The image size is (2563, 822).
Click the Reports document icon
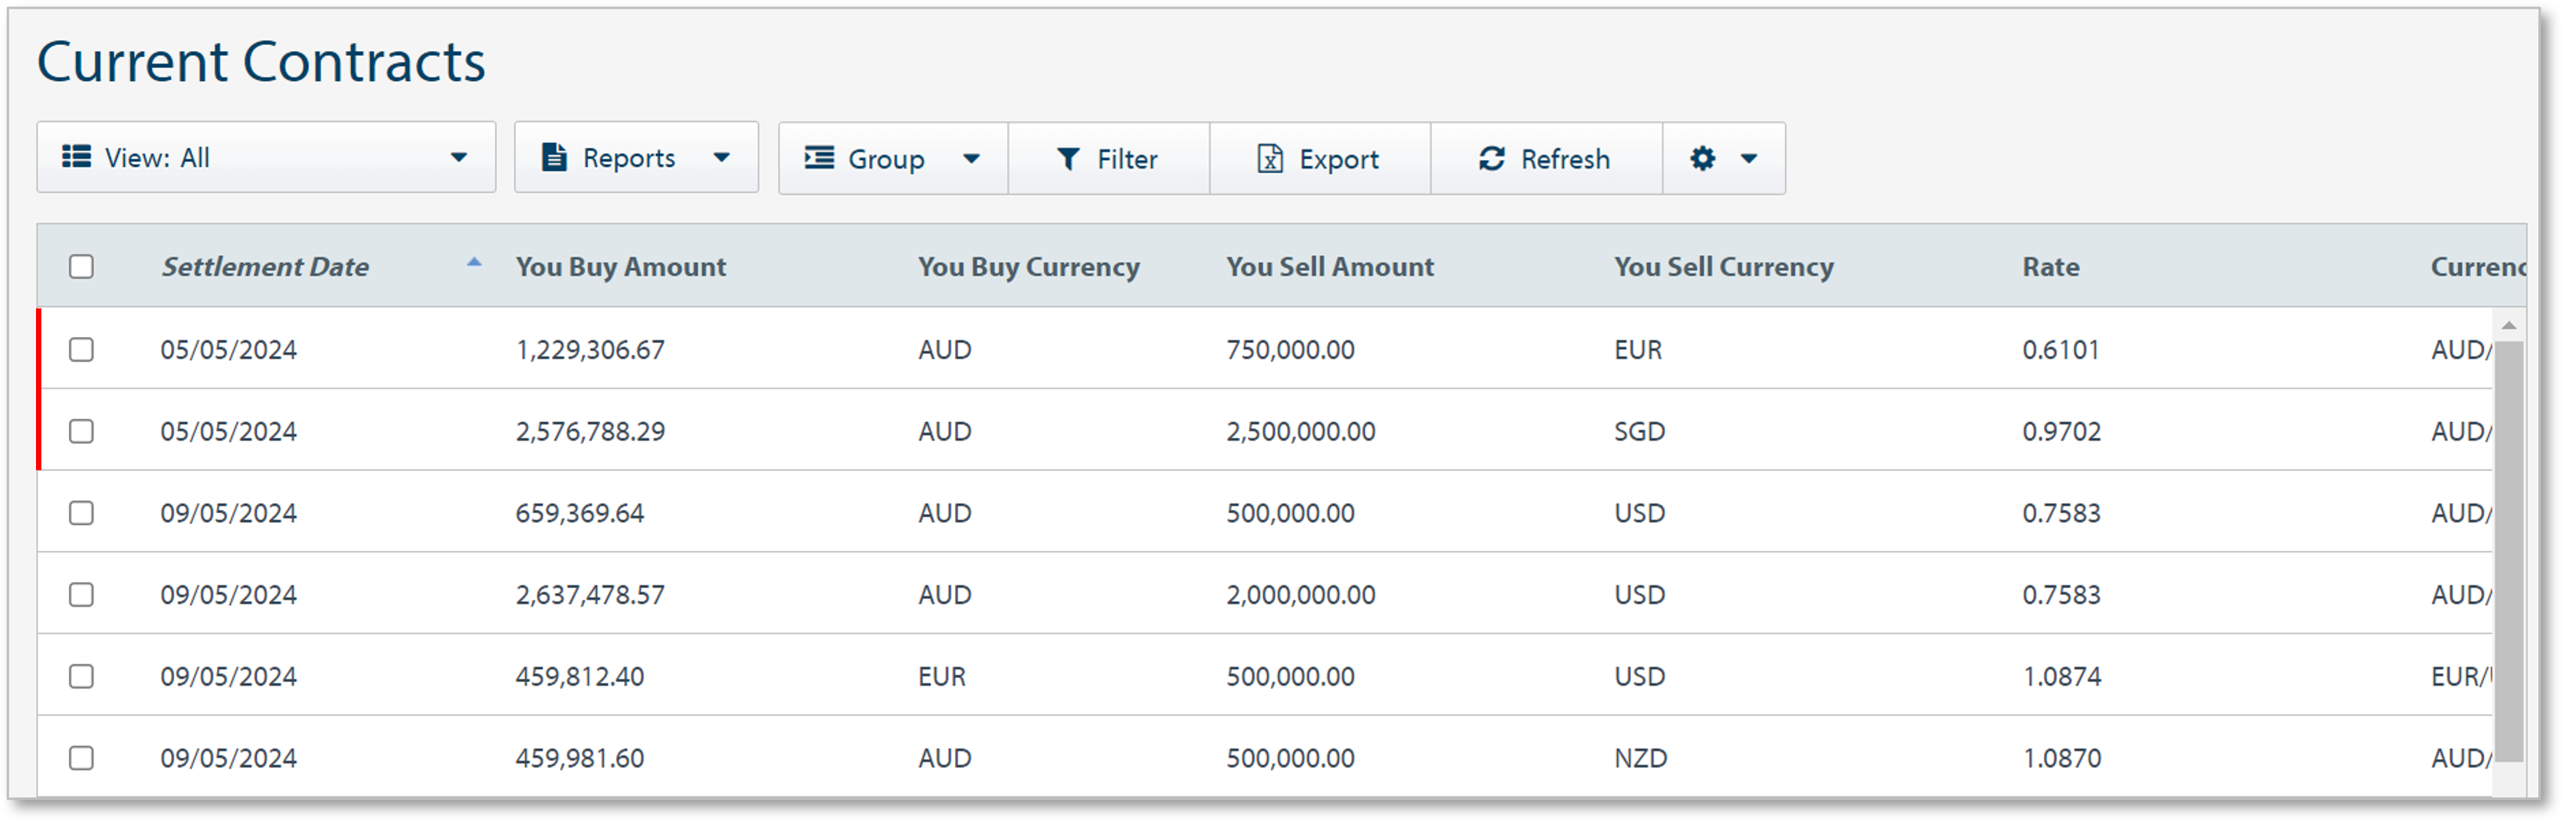pos(555,157)
